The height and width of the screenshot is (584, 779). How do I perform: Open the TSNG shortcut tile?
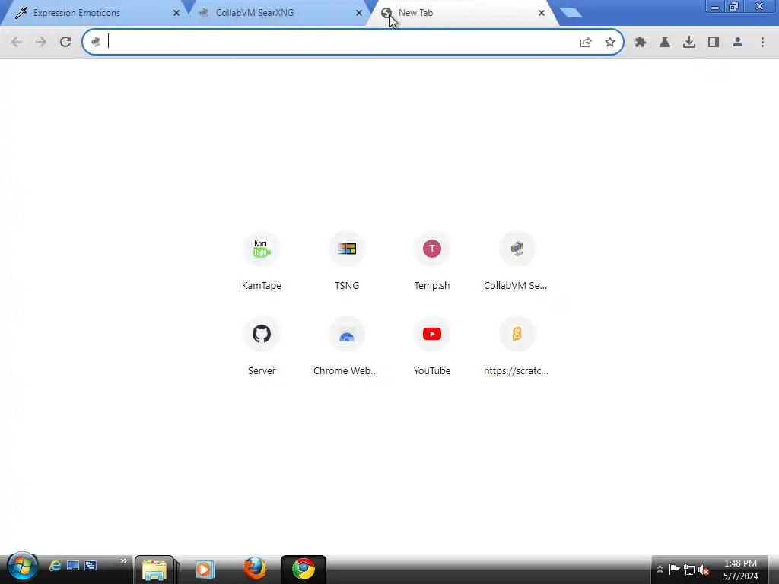pos(346,262)
